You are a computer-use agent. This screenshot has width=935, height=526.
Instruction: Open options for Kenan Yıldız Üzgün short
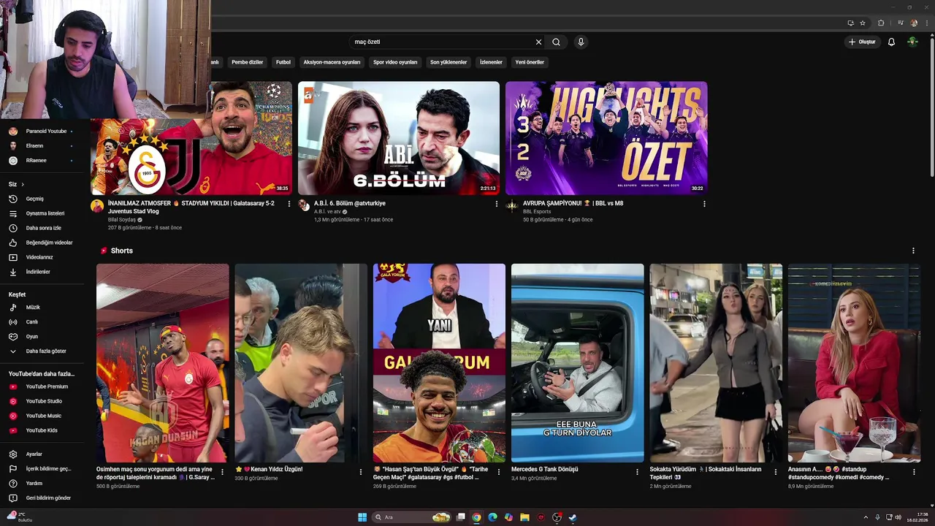(x=360, y=472)
